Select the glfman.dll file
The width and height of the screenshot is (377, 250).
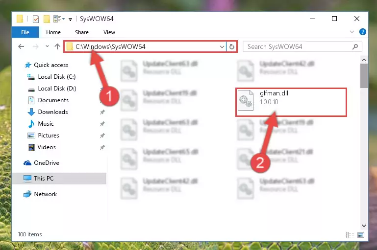[x=291, y=102]
